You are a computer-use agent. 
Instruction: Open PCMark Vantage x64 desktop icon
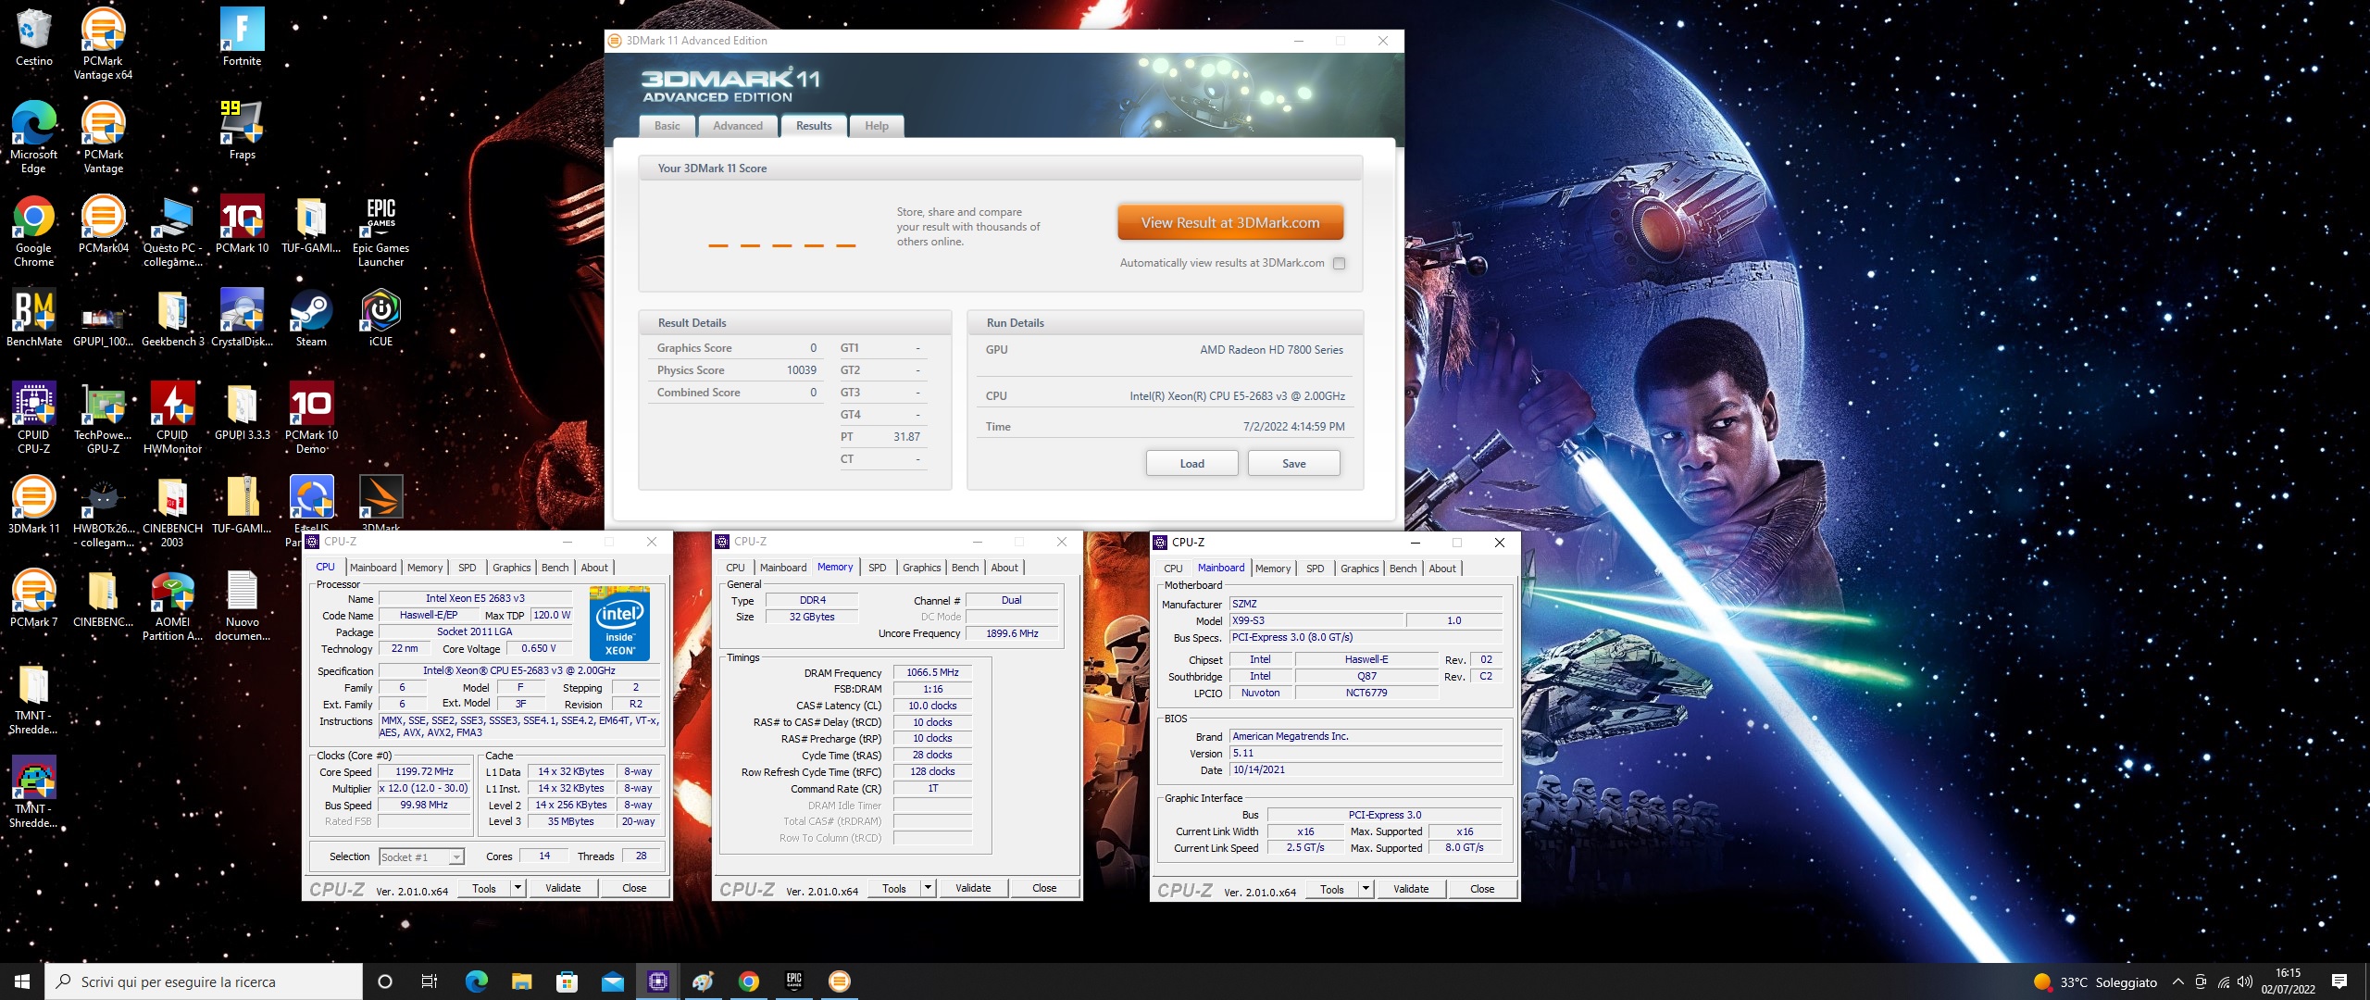103,43
